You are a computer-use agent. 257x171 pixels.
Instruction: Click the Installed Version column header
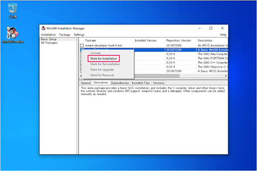[149, 41]
